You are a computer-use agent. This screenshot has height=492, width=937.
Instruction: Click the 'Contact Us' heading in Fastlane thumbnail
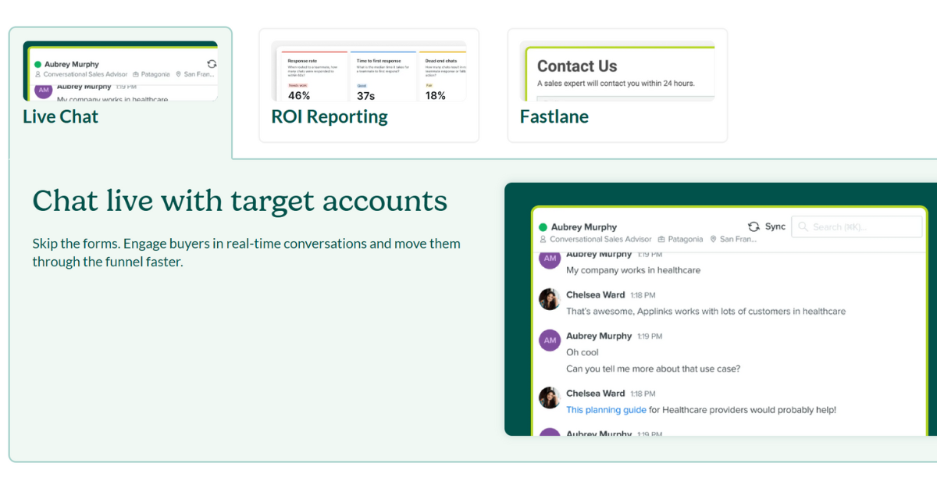click(x=577, y=66)
